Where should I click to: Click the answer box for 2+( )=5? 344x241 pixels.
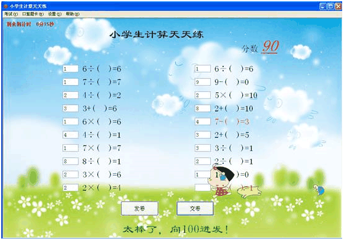(203, 135)
